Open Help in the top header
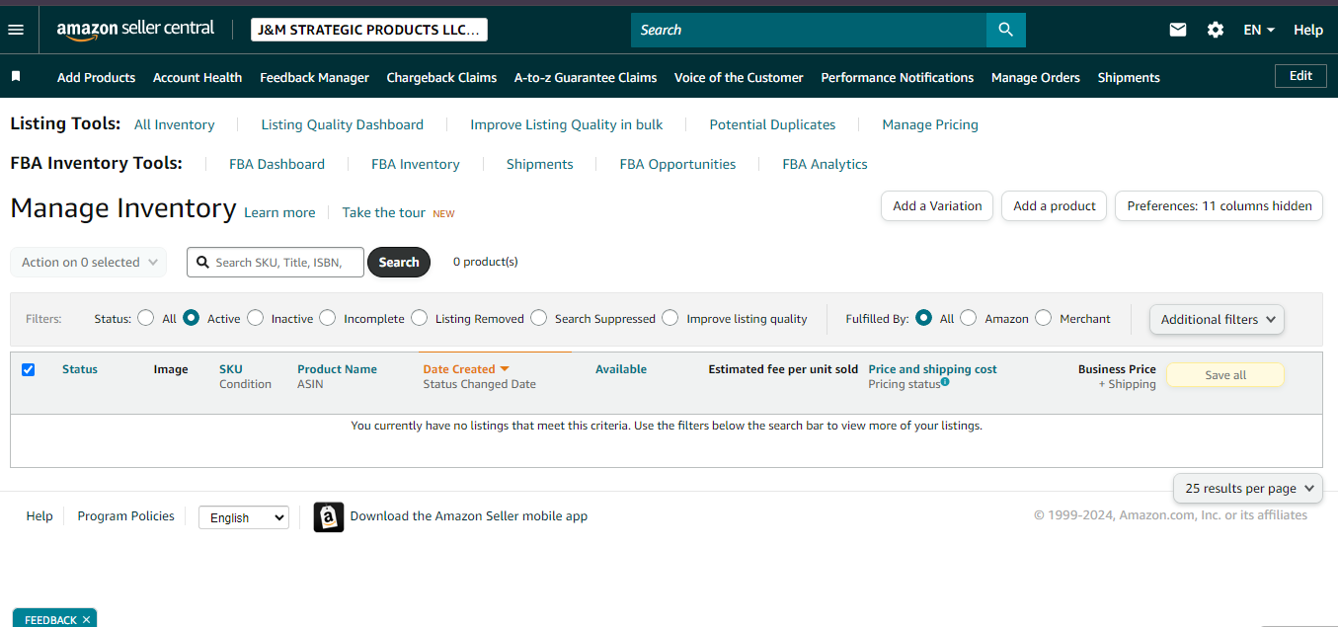 tap(1308, 30)
